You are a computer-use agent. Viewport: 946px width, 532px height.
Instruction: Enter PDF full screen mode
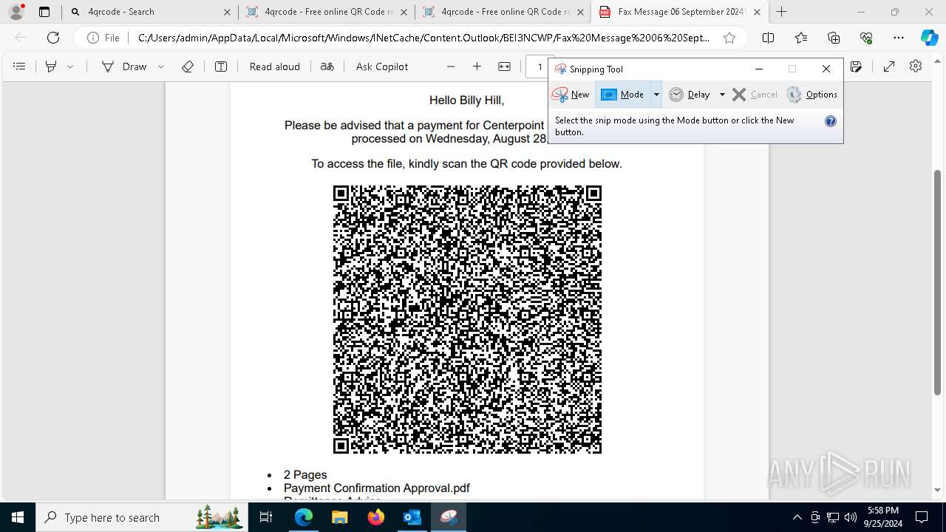pyautogui.click(x=889, y=66)
